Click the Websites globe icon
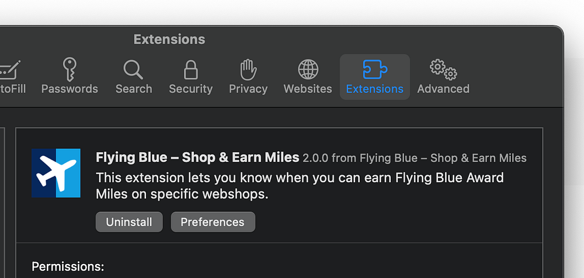Screen dimensions: 584x278 coord(308,69)
